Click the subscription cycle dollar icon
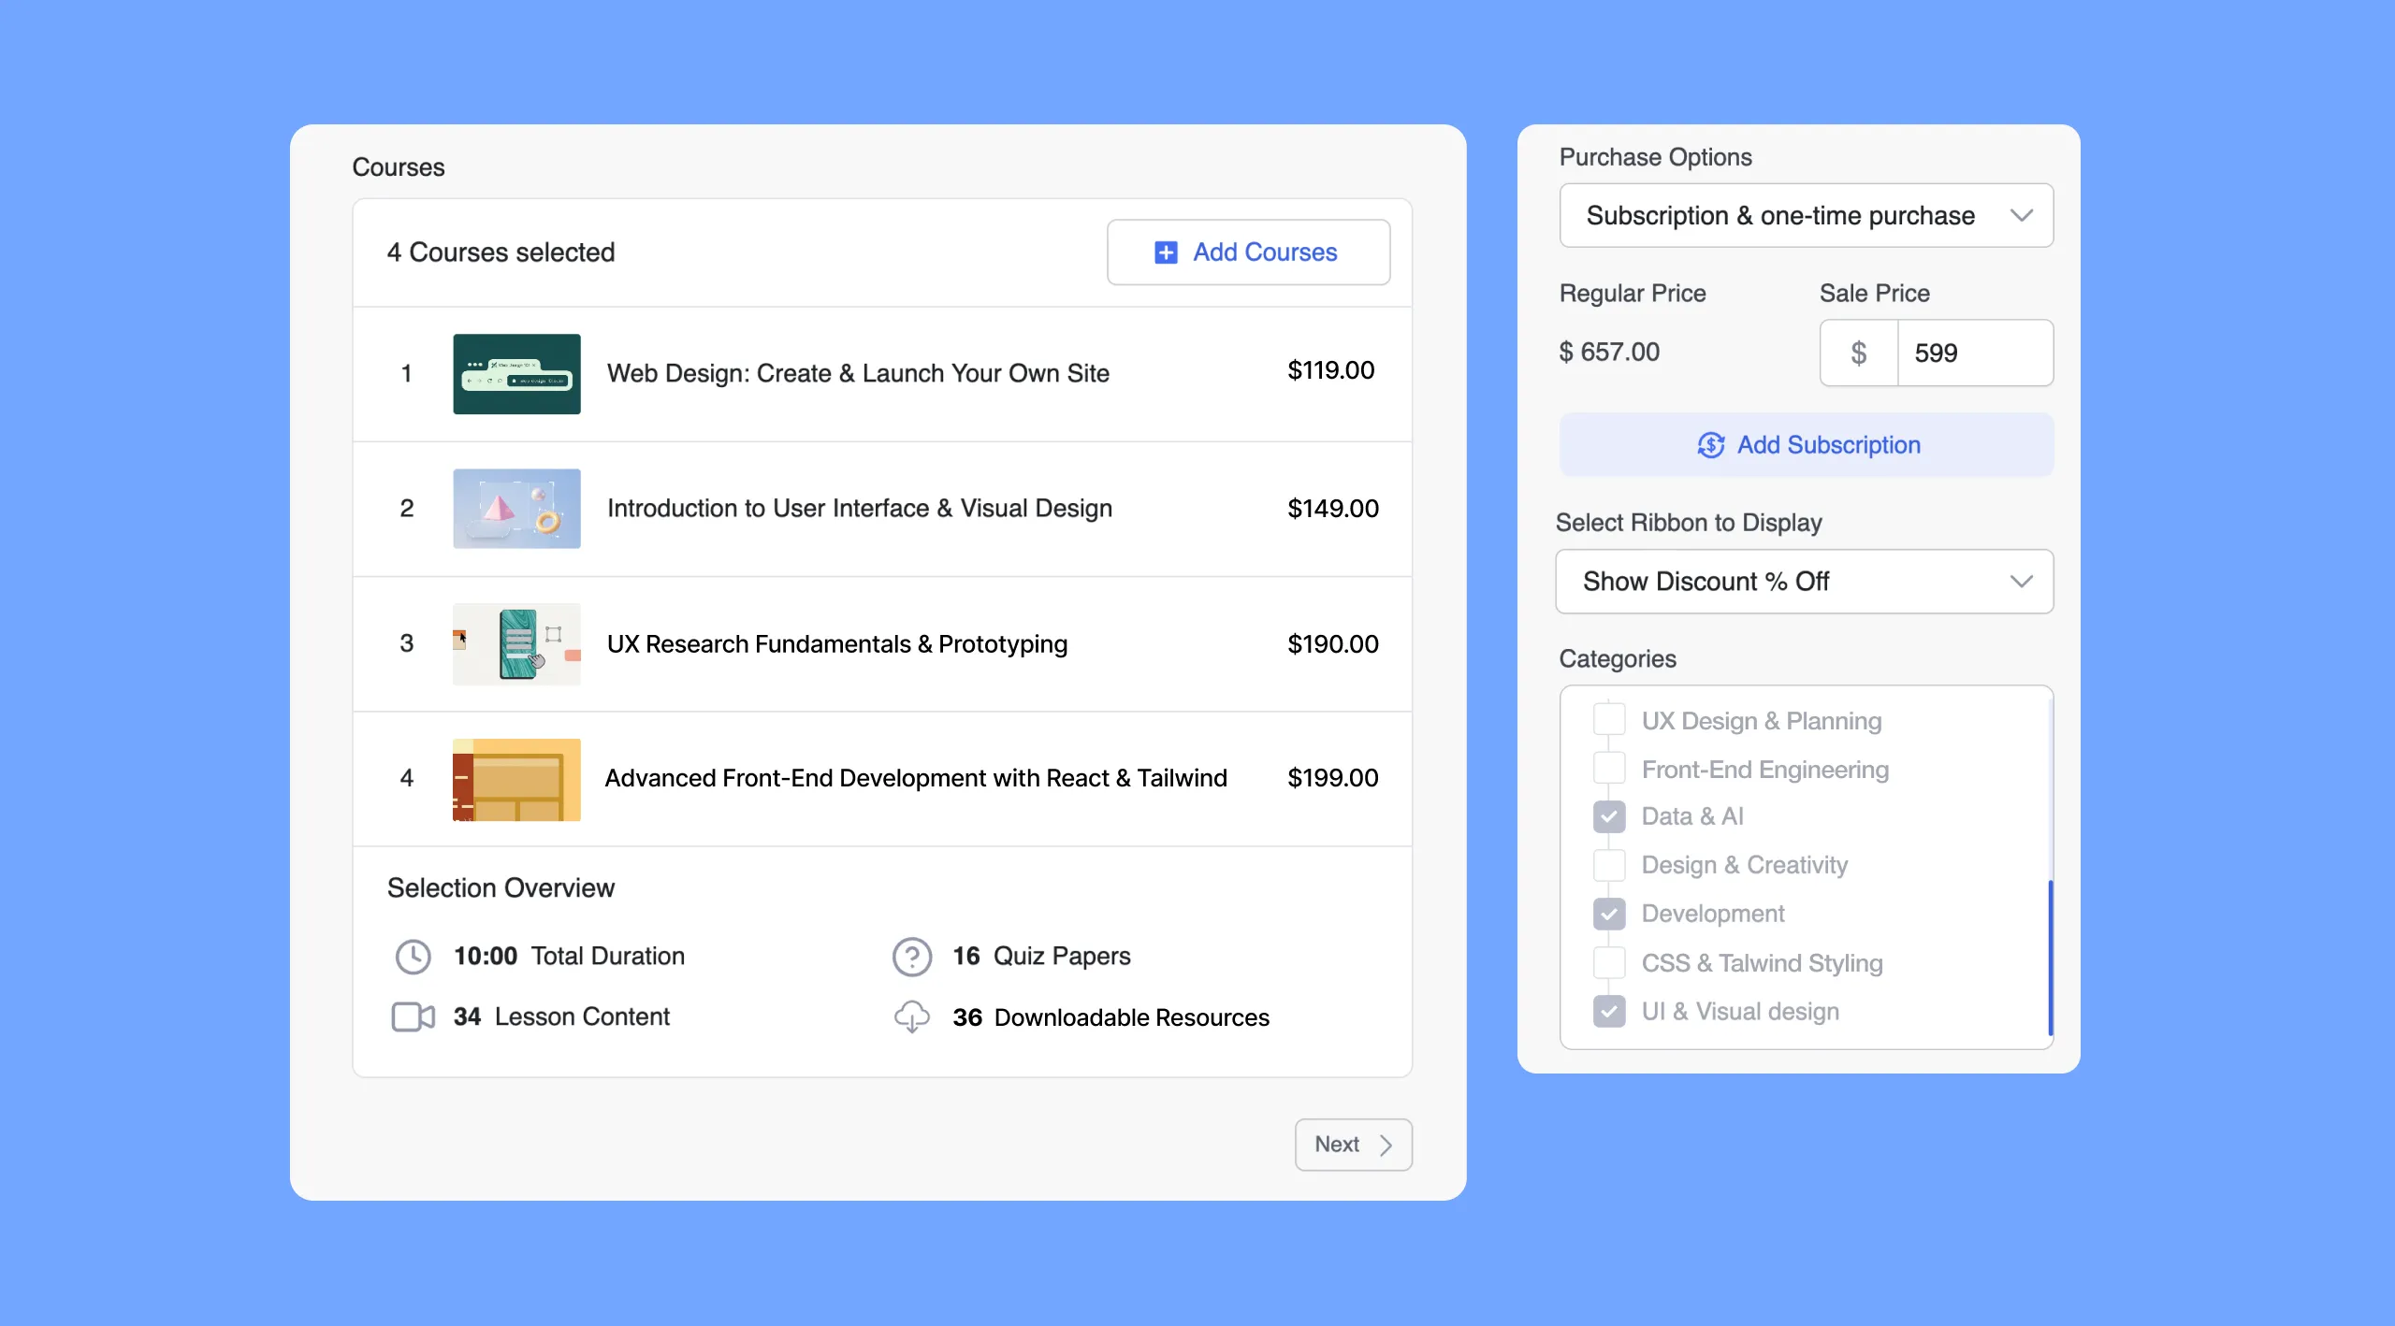Screen dimensions: 2395x1326 click(x=1711, y=445)
